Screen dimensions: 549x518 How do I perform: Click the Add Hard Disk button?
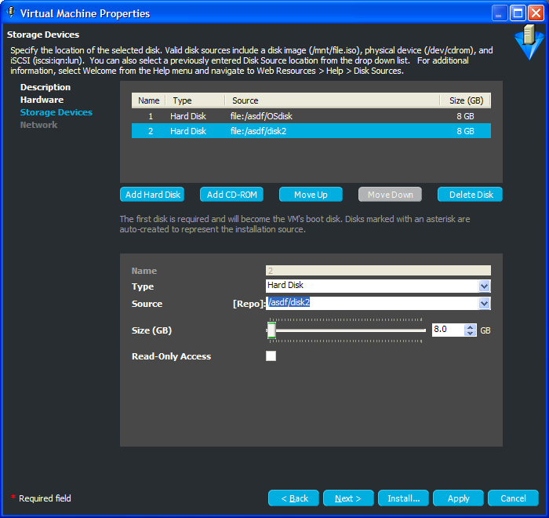point(152,195)
